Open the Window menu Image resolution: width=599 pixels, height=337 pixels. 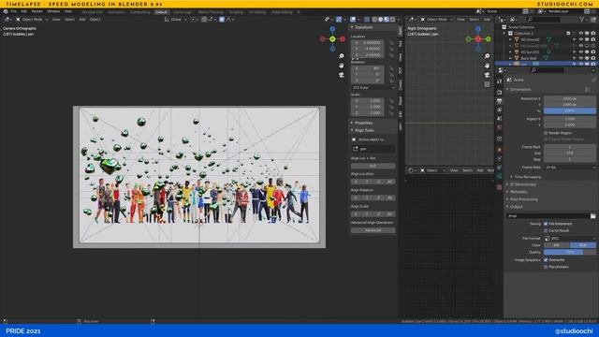coord(53,12)
